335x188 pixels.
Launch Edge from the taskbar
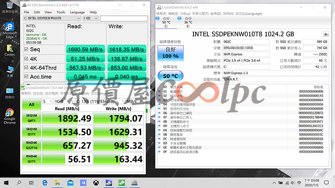(x=44, y=183)
